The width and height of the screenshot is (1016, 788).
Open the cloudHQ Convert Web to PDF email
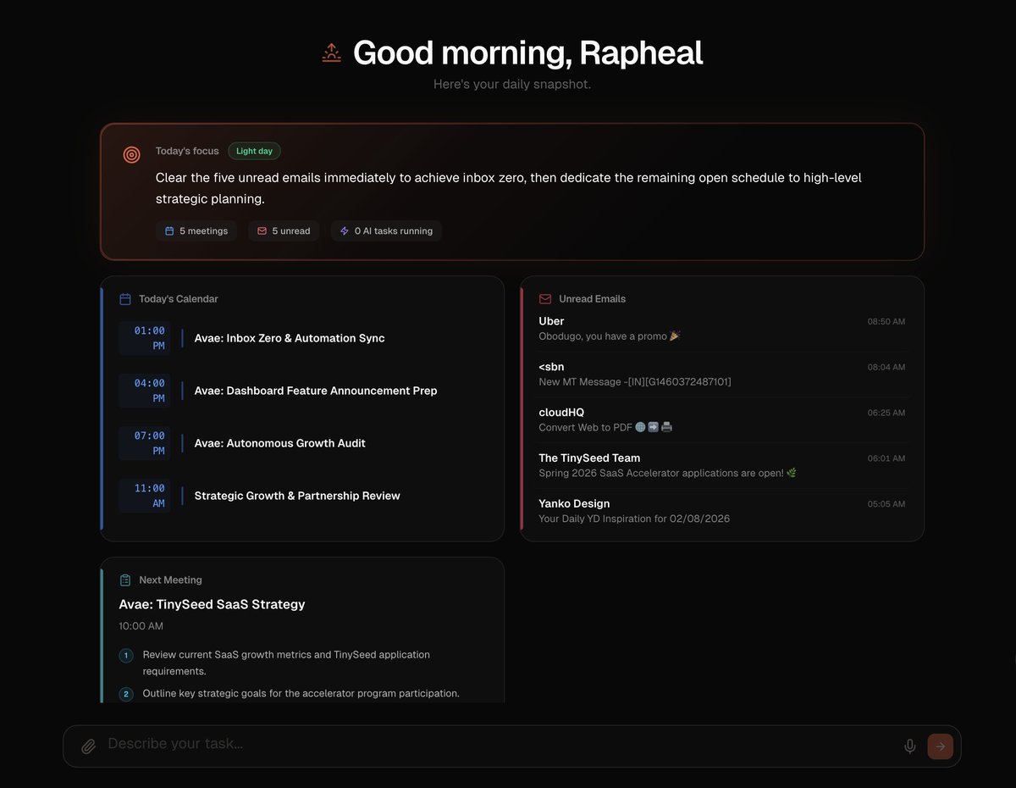click(x=722, y=420)
